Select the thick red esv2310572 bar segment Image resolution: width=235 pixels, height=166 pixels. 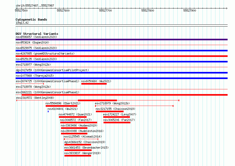click(97, 100)
